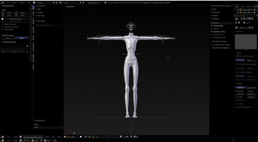Switch to the Animation tool shelf tab
This screenshot has height=142, width=258.
(34, 30)
